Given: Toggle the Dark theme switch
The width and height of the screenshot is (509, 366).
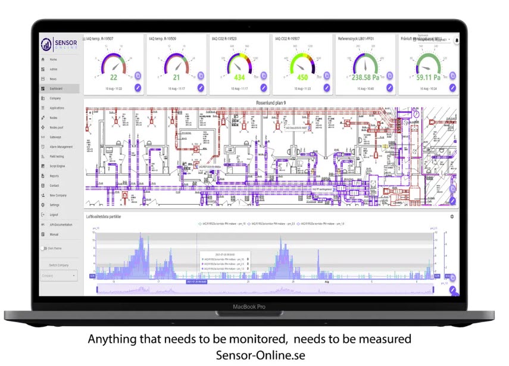Looking at the screenshot, I should coord(44,248).
